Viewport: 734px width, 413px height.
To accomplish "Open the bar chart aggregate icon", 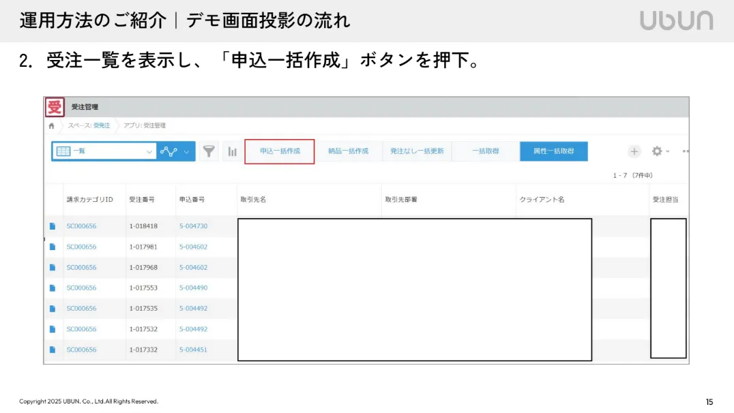I will (232, 151).
